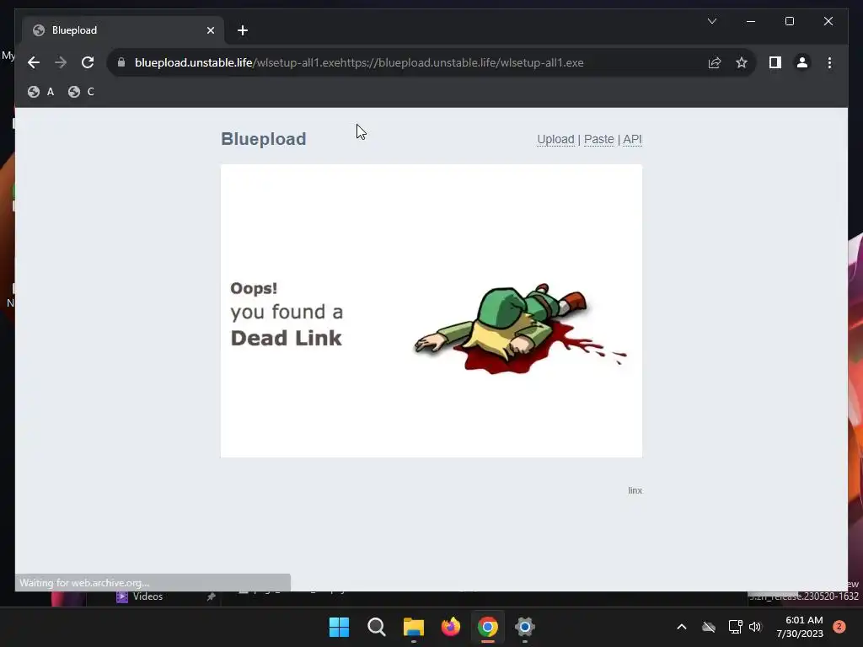Select the Bluepload browser tab
863x647 pixels.
123,30
